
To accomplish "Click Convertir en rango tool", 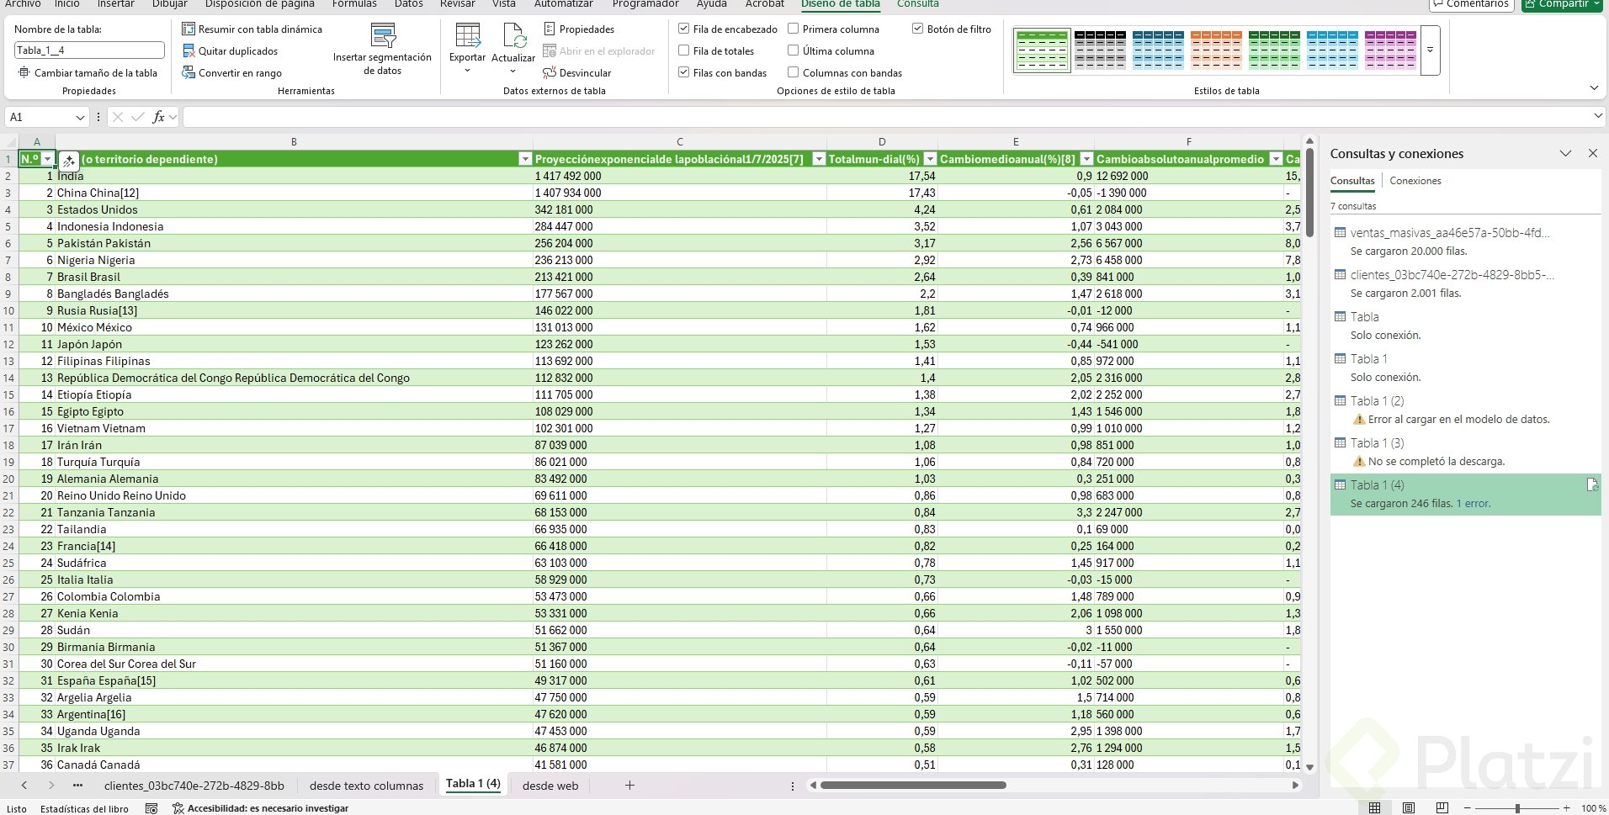I will click(x=239, y=73).
